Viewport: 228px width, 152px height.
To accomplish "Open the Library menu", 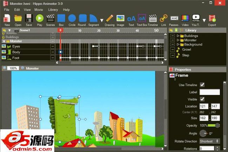I will [x=53, y=10].
